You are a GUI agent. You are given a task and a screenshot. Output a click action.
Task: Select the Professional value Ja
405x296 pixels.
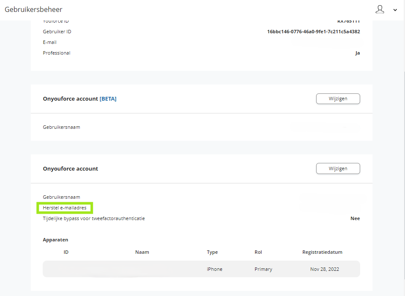[x=358, y=53]
